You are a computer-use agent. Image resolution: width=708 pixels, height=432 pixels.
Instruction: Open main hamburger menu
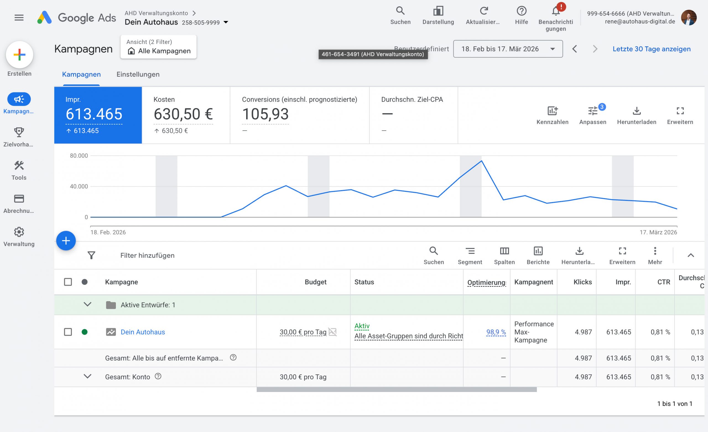(x=19, y=18)
